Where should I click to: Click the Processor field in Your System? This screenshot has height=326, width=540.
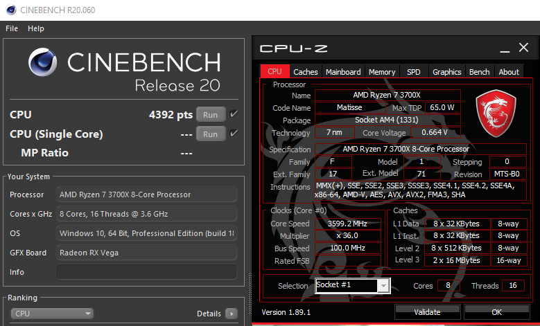[x=146, y=194]
